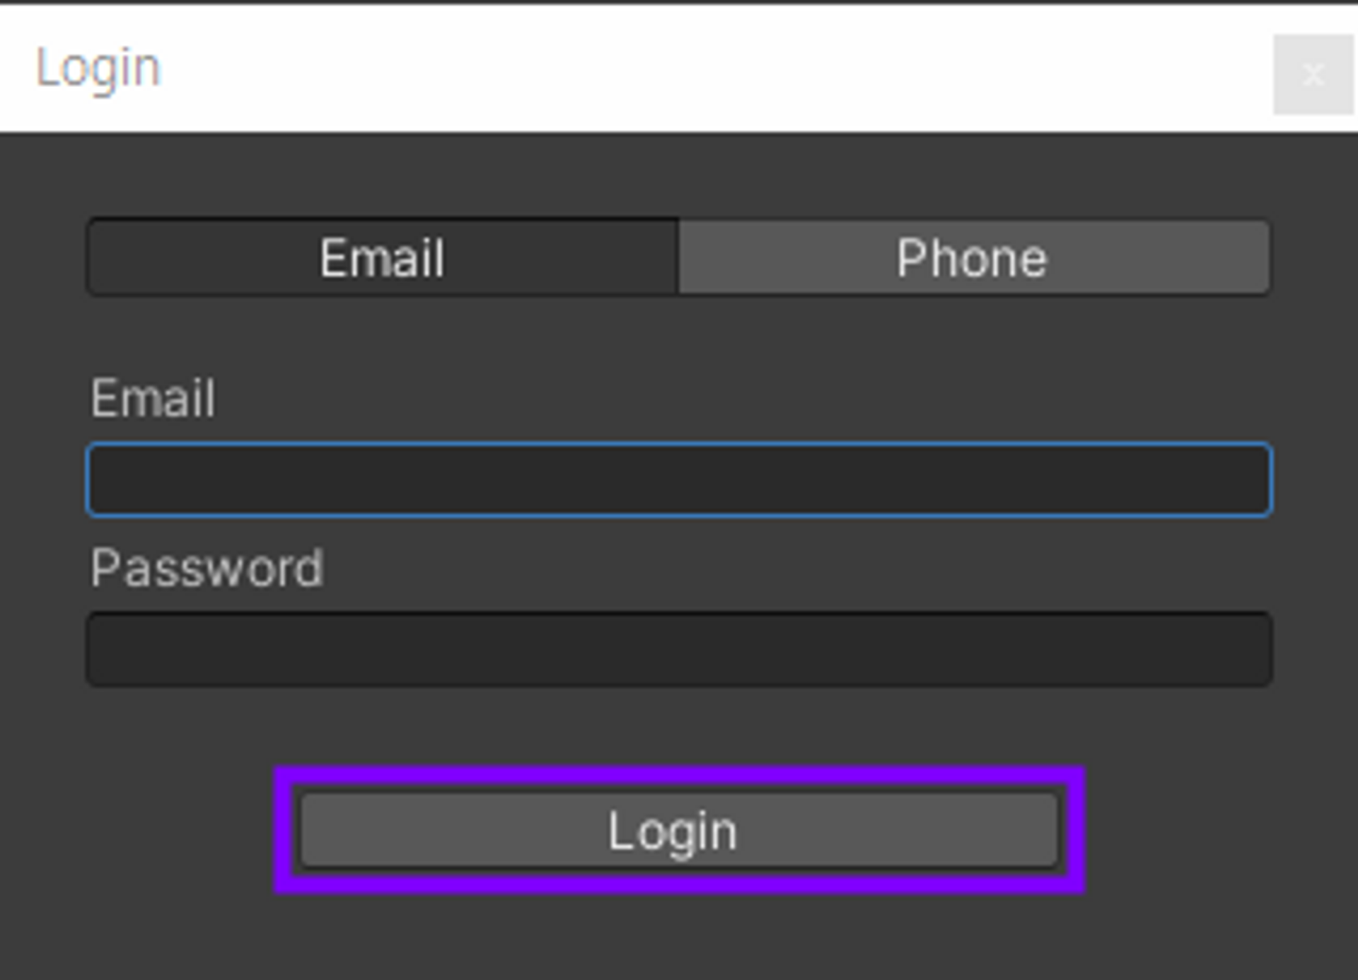Toggle the login mode to Phone

(974, 257)
